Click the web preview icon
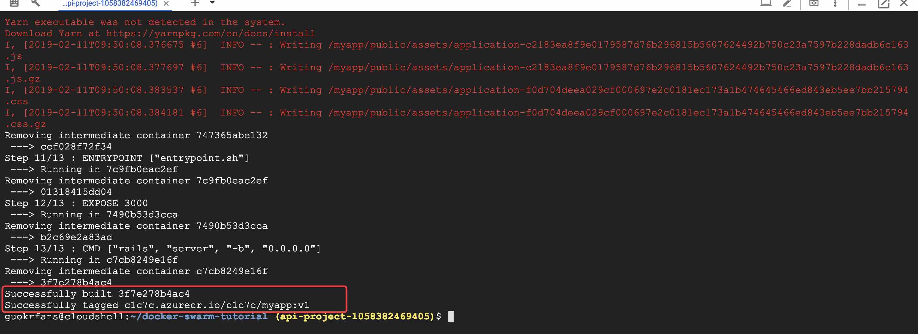 [814, 3]
